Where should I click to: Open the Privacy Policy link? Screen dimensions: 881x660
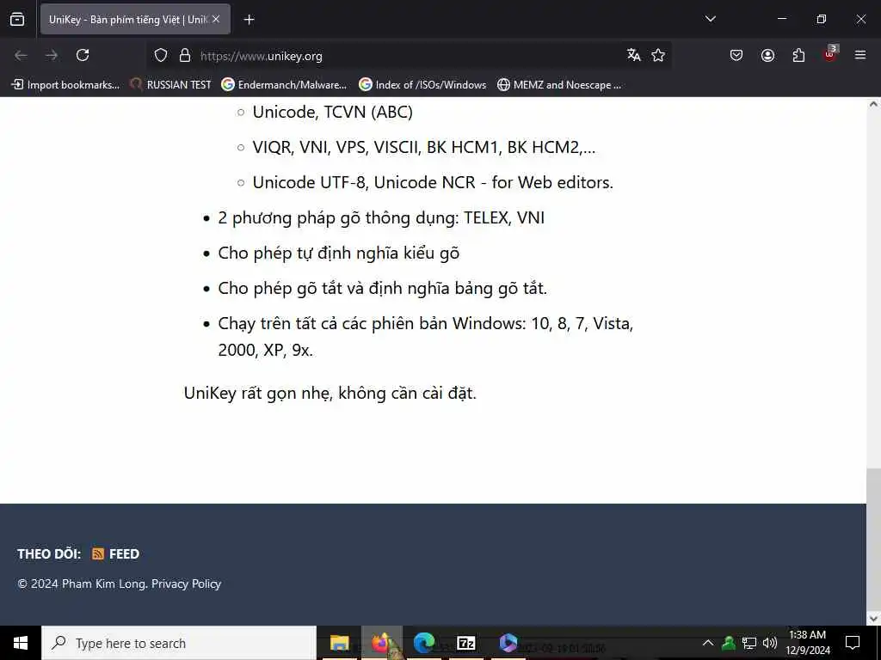(186, 584)
